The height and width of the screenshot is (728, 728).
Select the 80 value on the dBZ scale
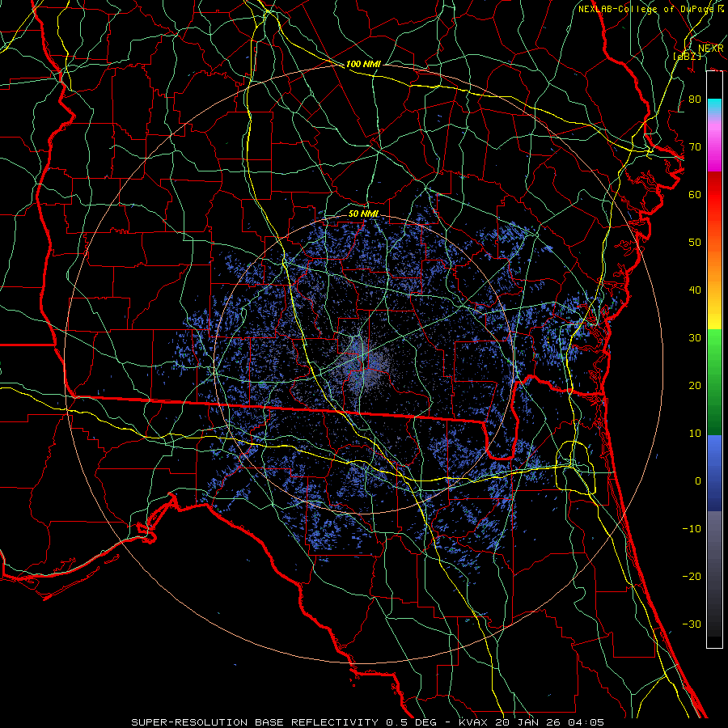(695, 99)
